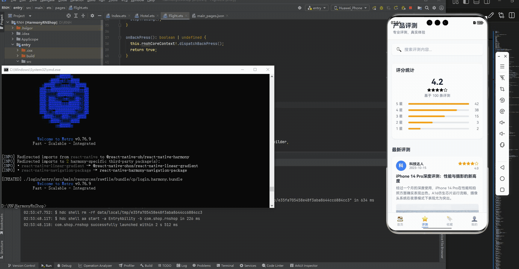Open the Profiler tool window

coord(127,266)
